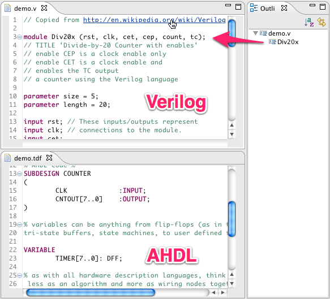Switch to the Outline view tab
Image resolution: width=330 pixels, height=299 pixels.
point(267,8)
